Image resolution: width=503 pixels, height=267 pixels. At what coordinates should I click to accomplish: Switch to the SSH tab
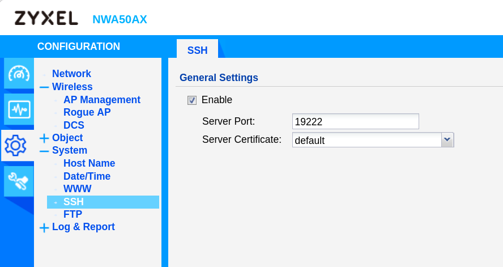197,50
